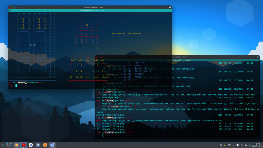Click the red circle button of front terminal
The image size is (263, 148).
10,7
